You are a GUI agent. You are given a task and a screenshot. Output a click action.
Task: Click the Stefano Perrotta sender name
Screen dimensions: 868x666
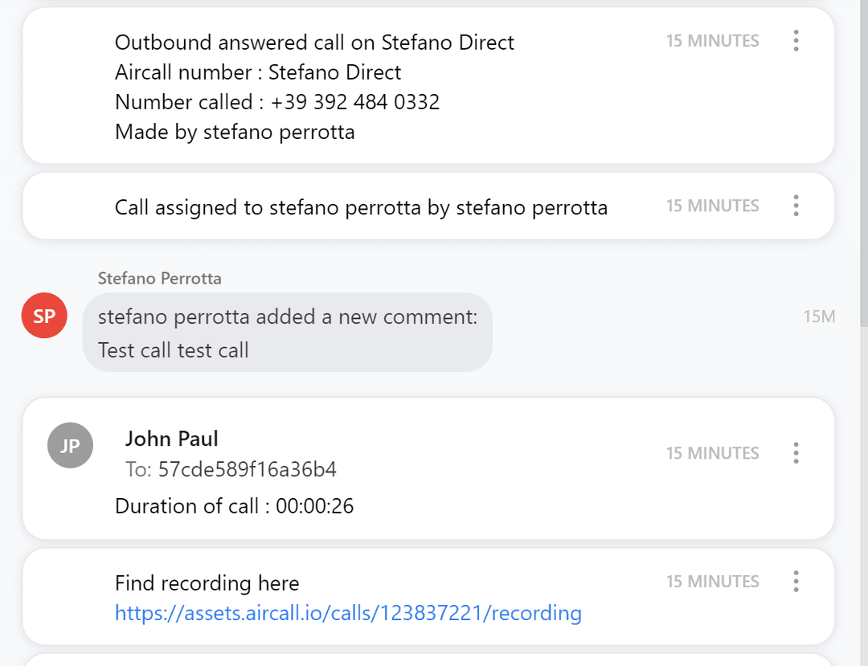pos(159,279)
